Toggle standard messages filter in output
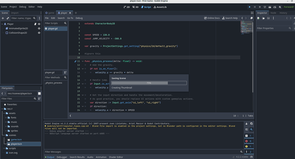Viewport: 295px width, 159px height. [249, 136]
